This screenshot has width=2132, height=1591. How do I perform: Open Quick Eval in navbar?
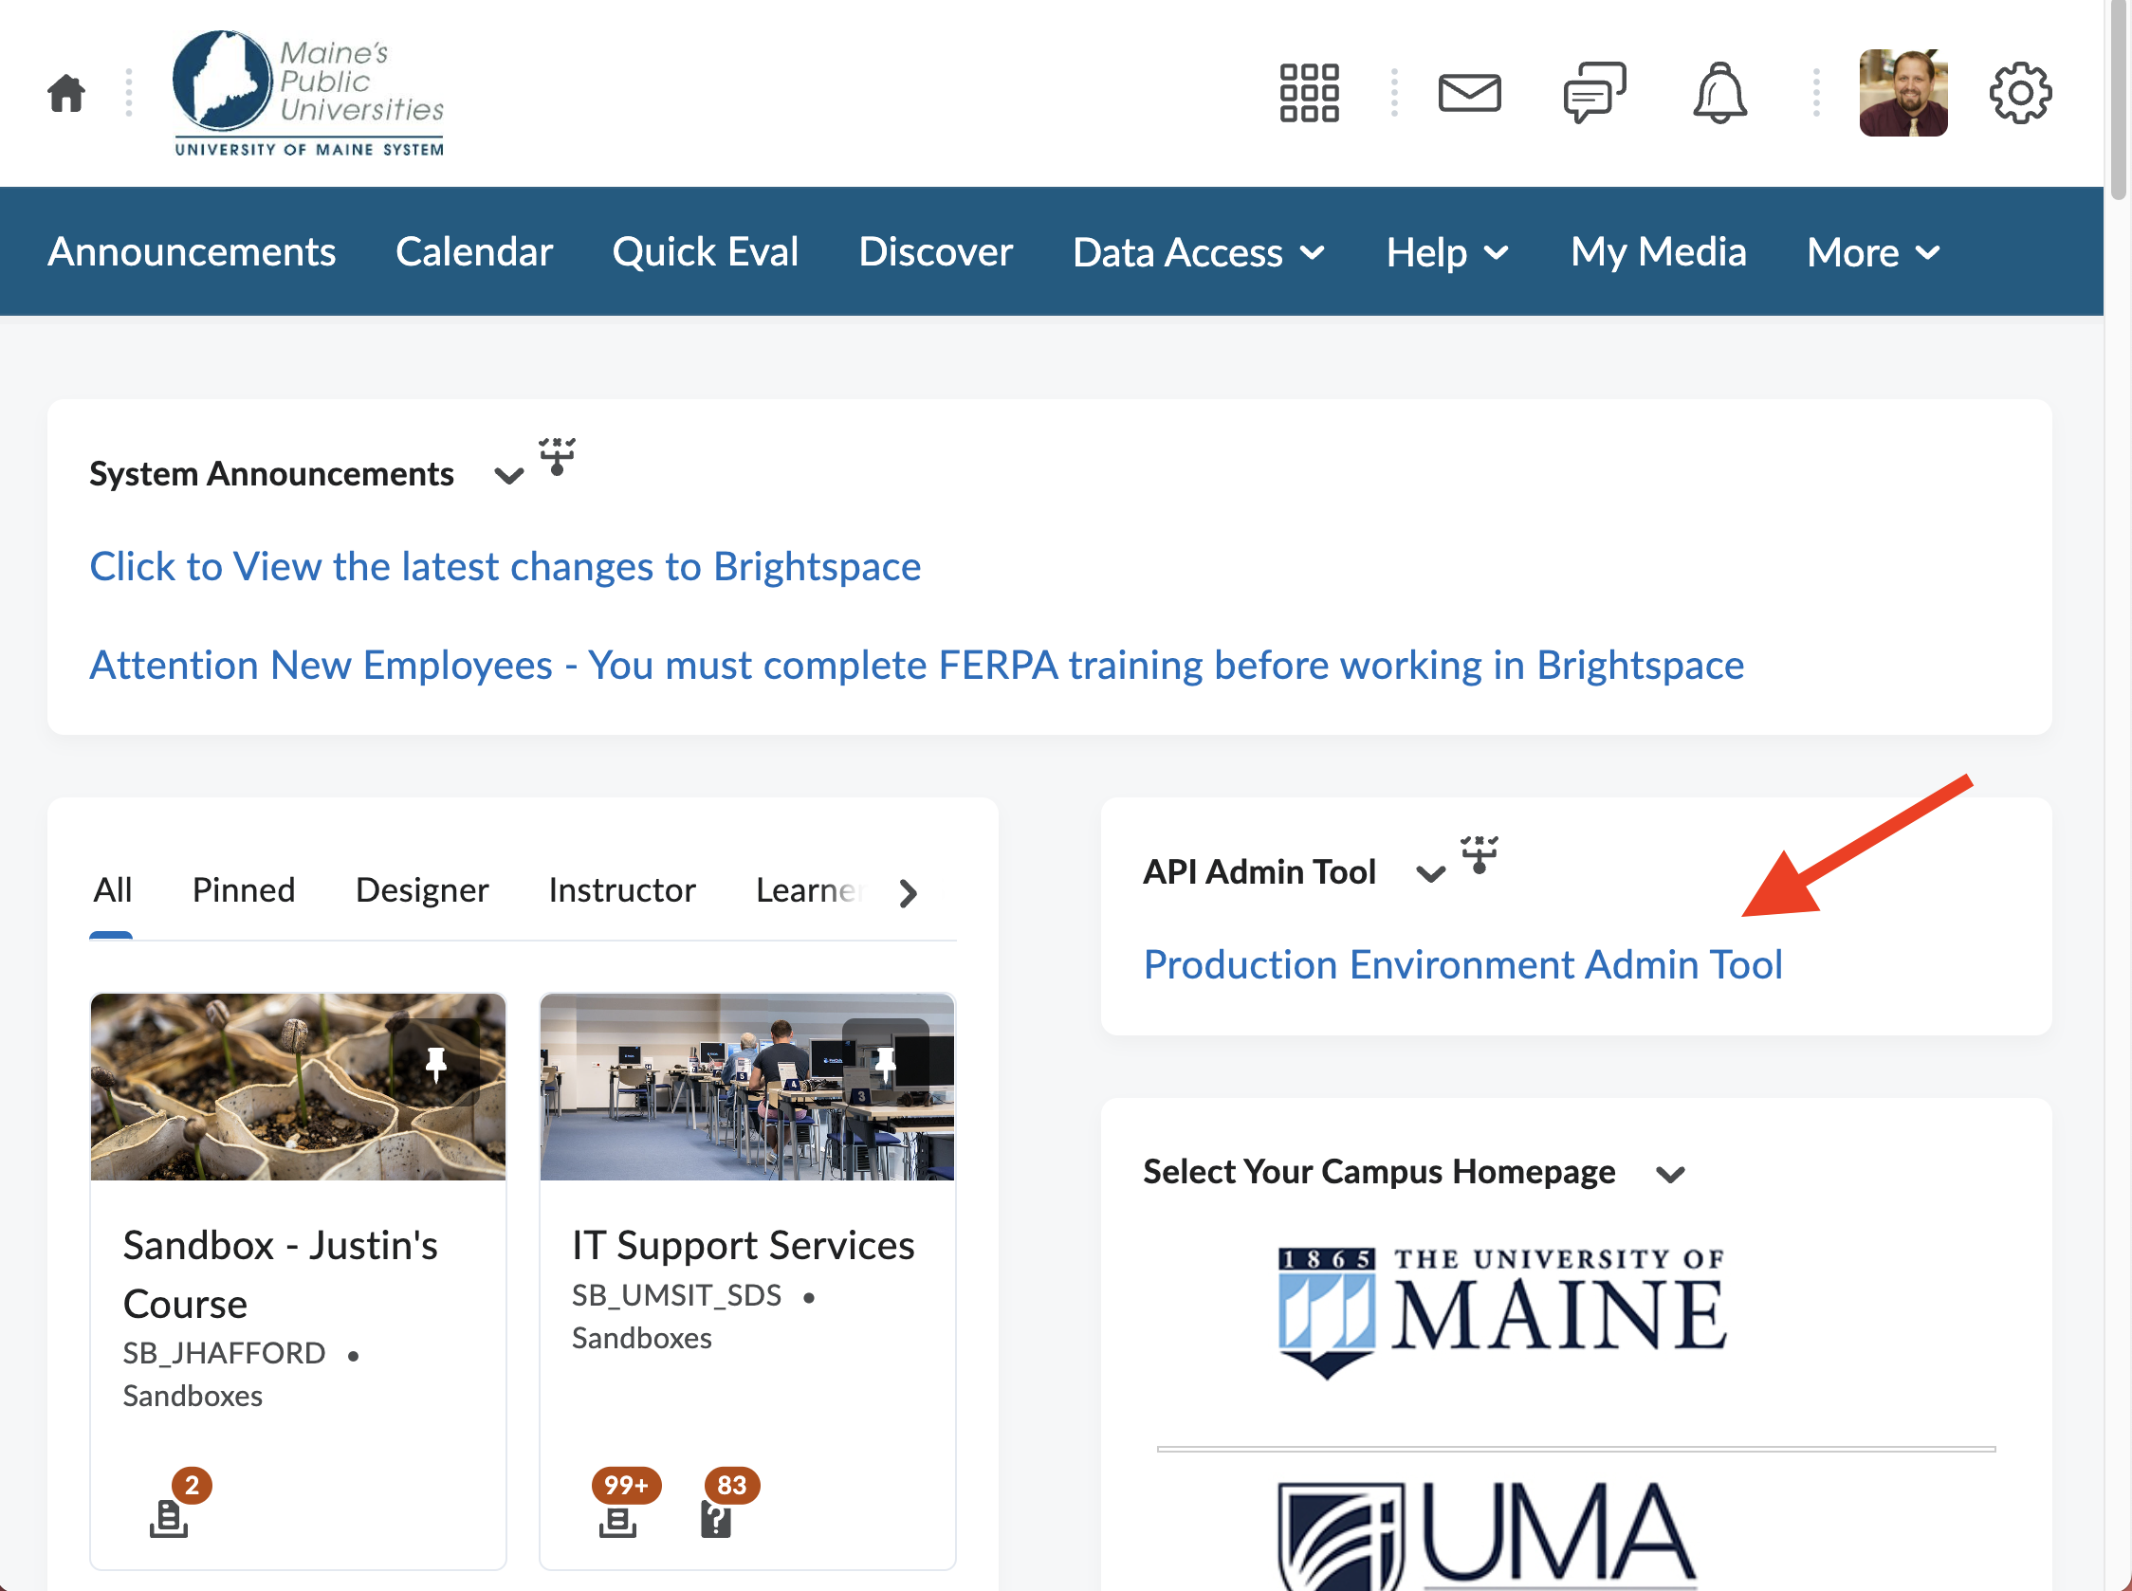pos(706,252)
